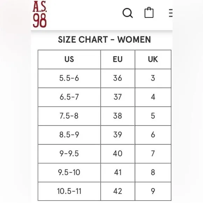Select US size 6.5-7 cell

pyautogui.click(x=69, y=97)
